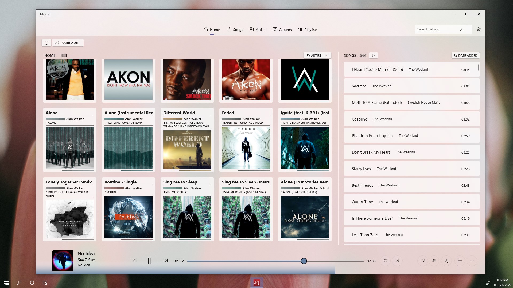Play the song Out of Time
Viewport: 513px width, 288px height.
412,202
